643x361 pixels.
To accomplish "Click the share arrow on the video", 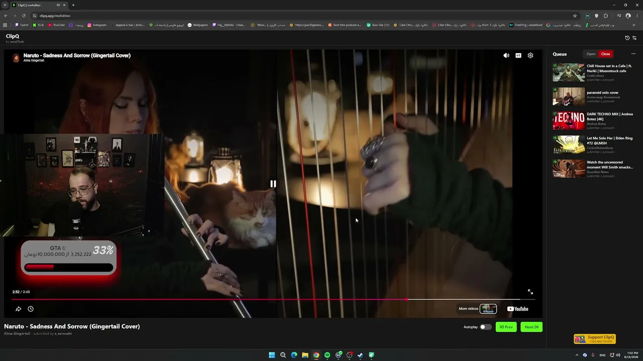I will 19,309.
